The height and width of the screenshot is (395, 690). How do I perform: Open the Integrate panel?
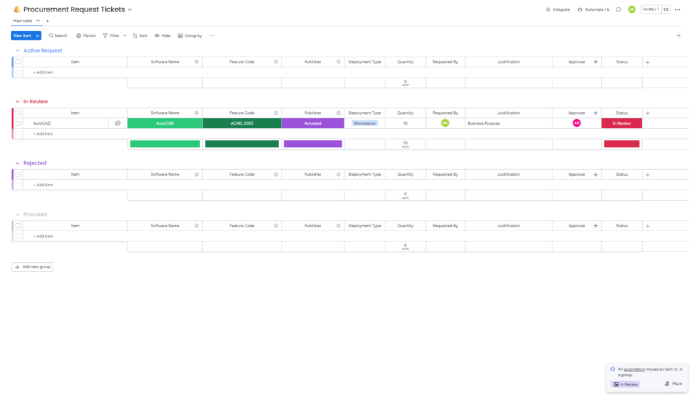click(x=557, y=9)
